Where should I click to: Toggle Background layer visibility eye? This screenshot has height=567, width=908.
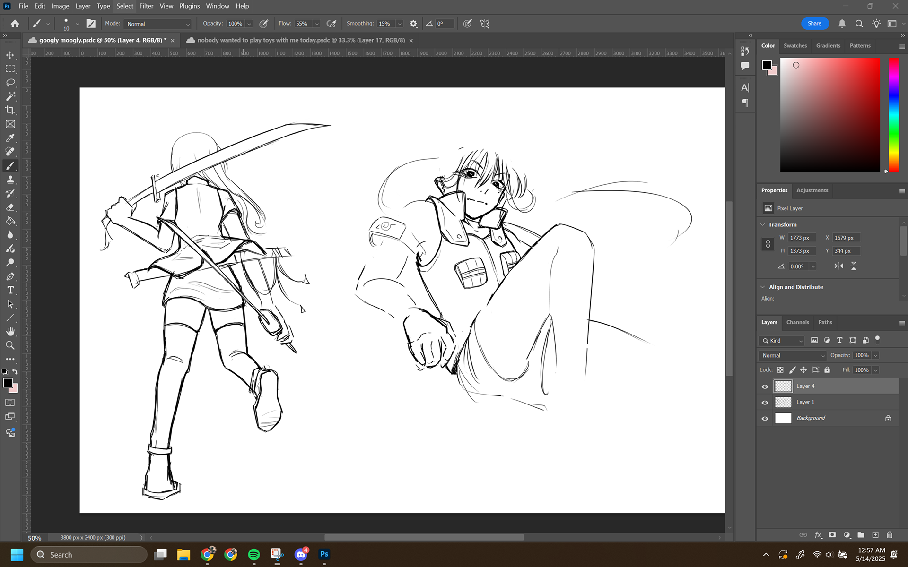(x=765, y=419)
